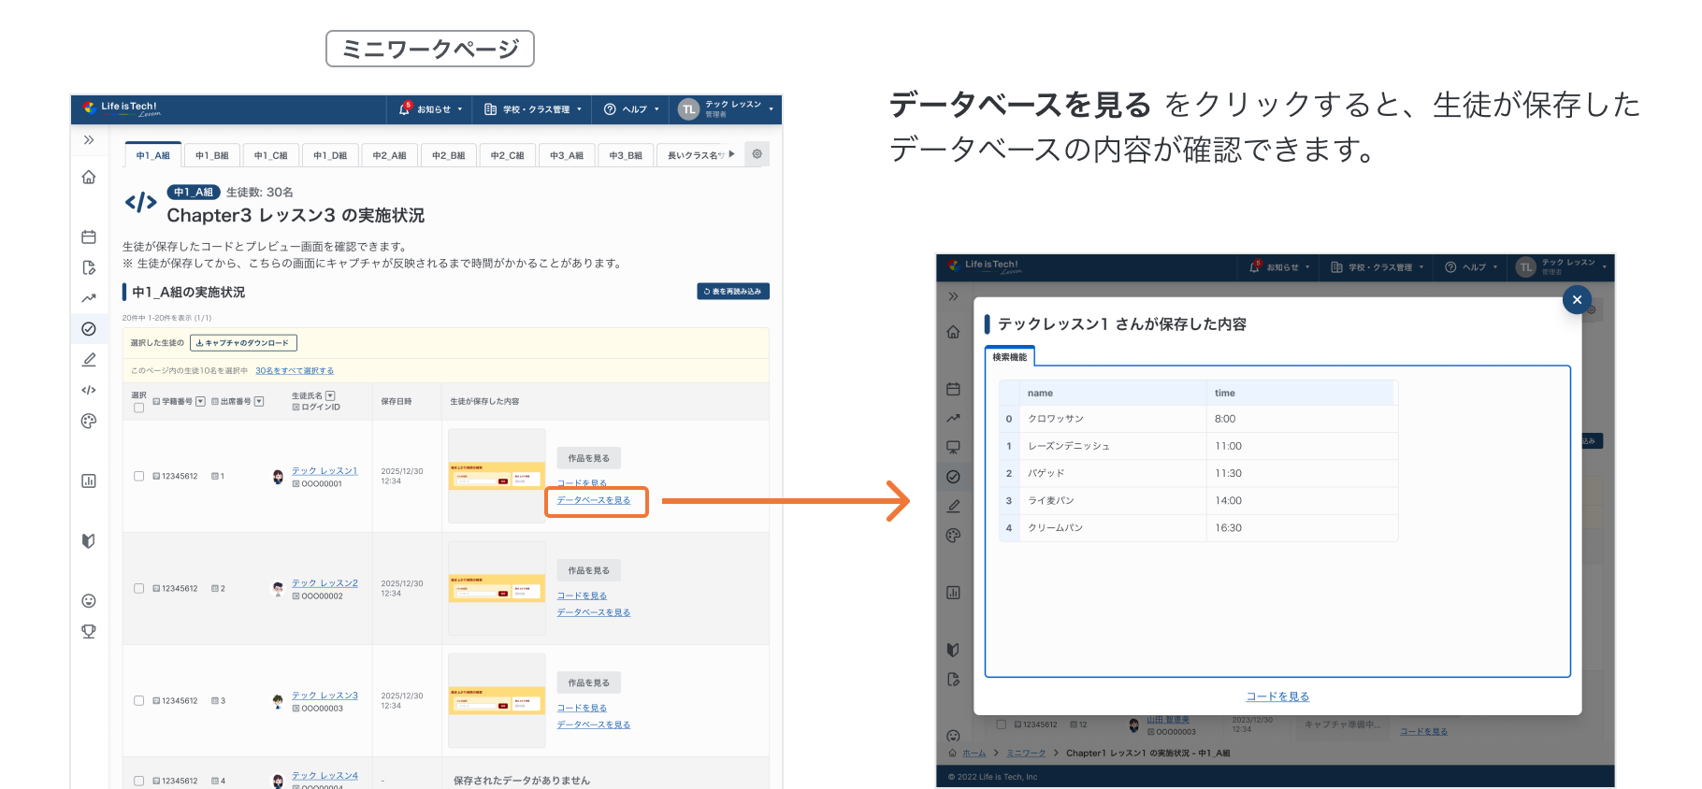Click the document-edit icon in the left screenshot's sidebar
The height and width of the screenshot is (789, 1702).
pyautogui.click(x=89, y=267)
